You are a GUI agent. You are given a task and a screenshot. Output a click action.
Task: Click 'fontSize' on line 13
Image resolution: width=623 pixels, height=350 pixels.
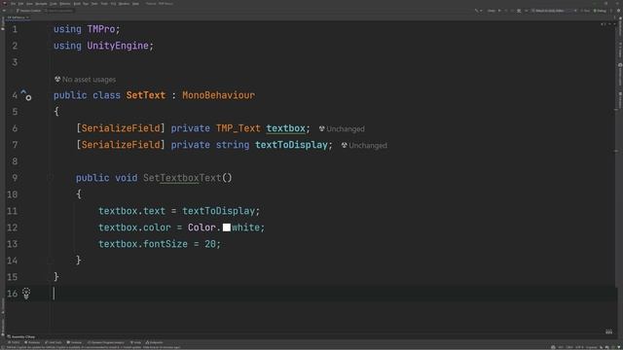(165, 244)
